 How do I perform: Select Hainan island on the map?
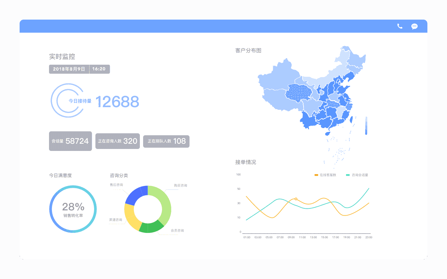[x=327, y=133]
